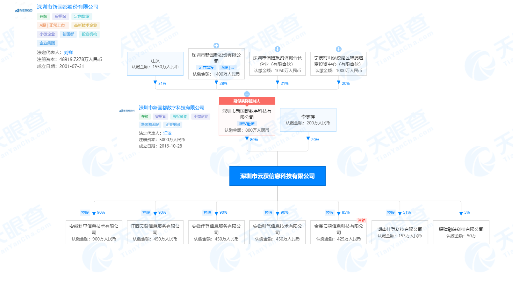
Task: Click the 注销 badge on 金寨云获 node
Action: coord(361,220)
